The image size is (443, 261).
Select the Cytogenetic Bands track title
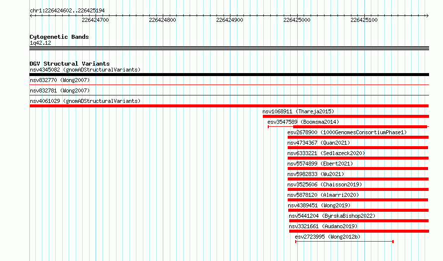pos(59,37)
